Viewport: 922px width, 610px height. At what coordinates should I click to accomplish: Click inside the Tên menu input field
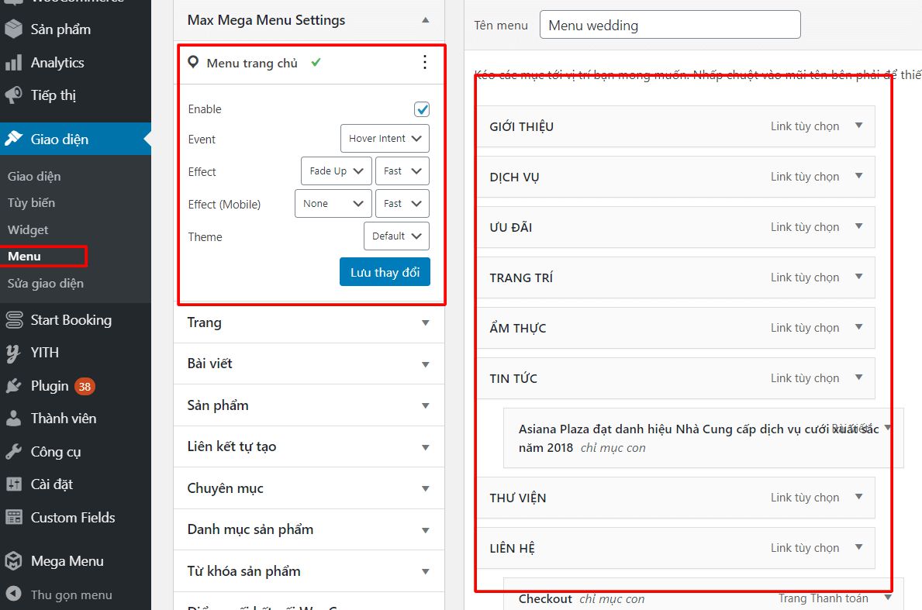point(668,25)
